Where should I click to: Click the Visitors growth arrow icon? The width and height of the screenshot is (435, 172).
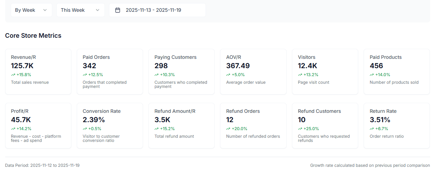coord(300,75)
